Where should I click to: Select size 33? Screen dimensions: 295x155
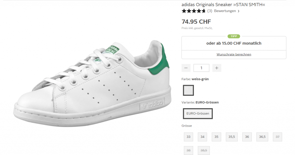tap(188, 137)
